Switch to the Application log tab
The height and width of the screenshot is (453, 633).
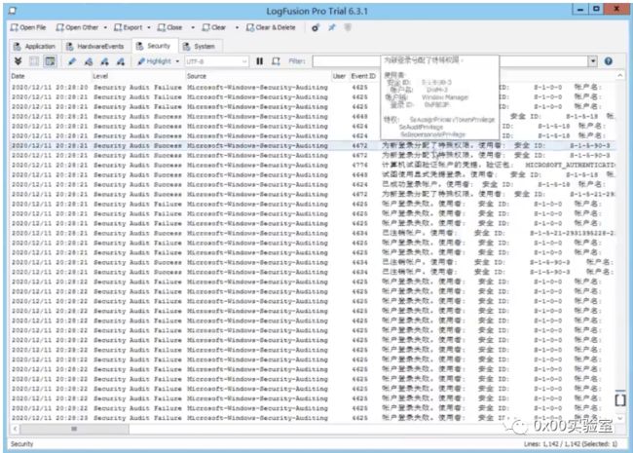tap(35, 46)
